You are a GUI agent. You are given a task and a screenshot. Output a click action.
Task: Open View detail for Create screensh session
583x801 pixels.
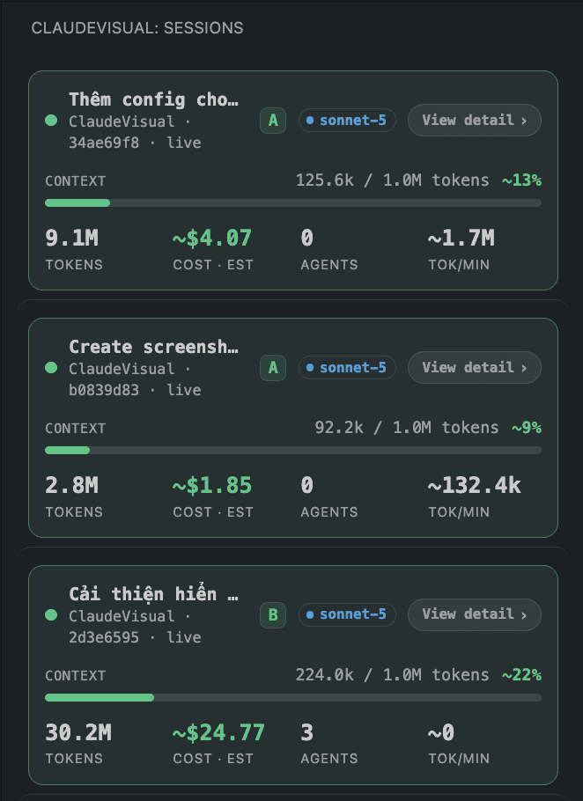pos(474,368)
